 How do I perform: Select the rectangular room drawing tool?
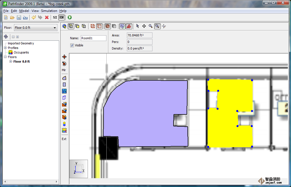click(64, 85)
